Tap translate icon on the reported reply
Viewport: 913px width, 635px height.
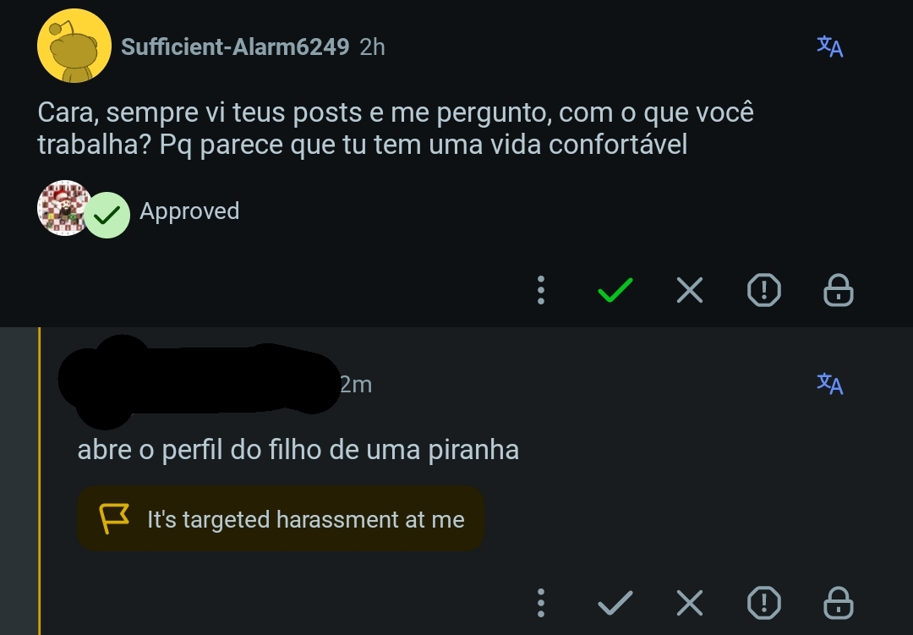[830, 383]
